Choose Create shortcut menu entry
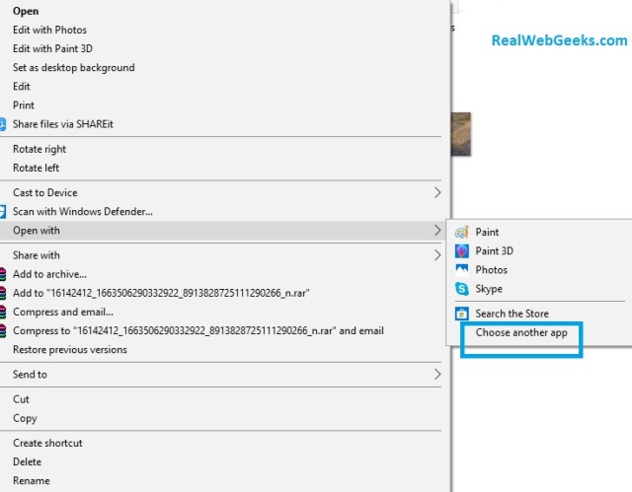Viewport: 632px width, 492px height. [47, 443]
